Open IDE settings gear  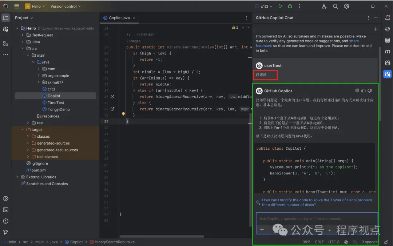pos(346,6)
